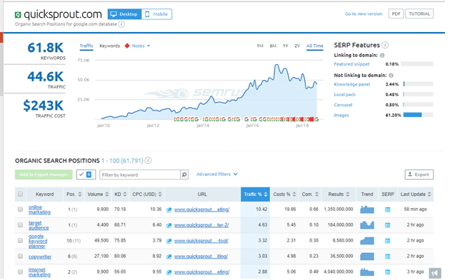The width and height of the screenshot is (450, 280).
Task: Open external link icon in online marketing row
Action: 169,210
